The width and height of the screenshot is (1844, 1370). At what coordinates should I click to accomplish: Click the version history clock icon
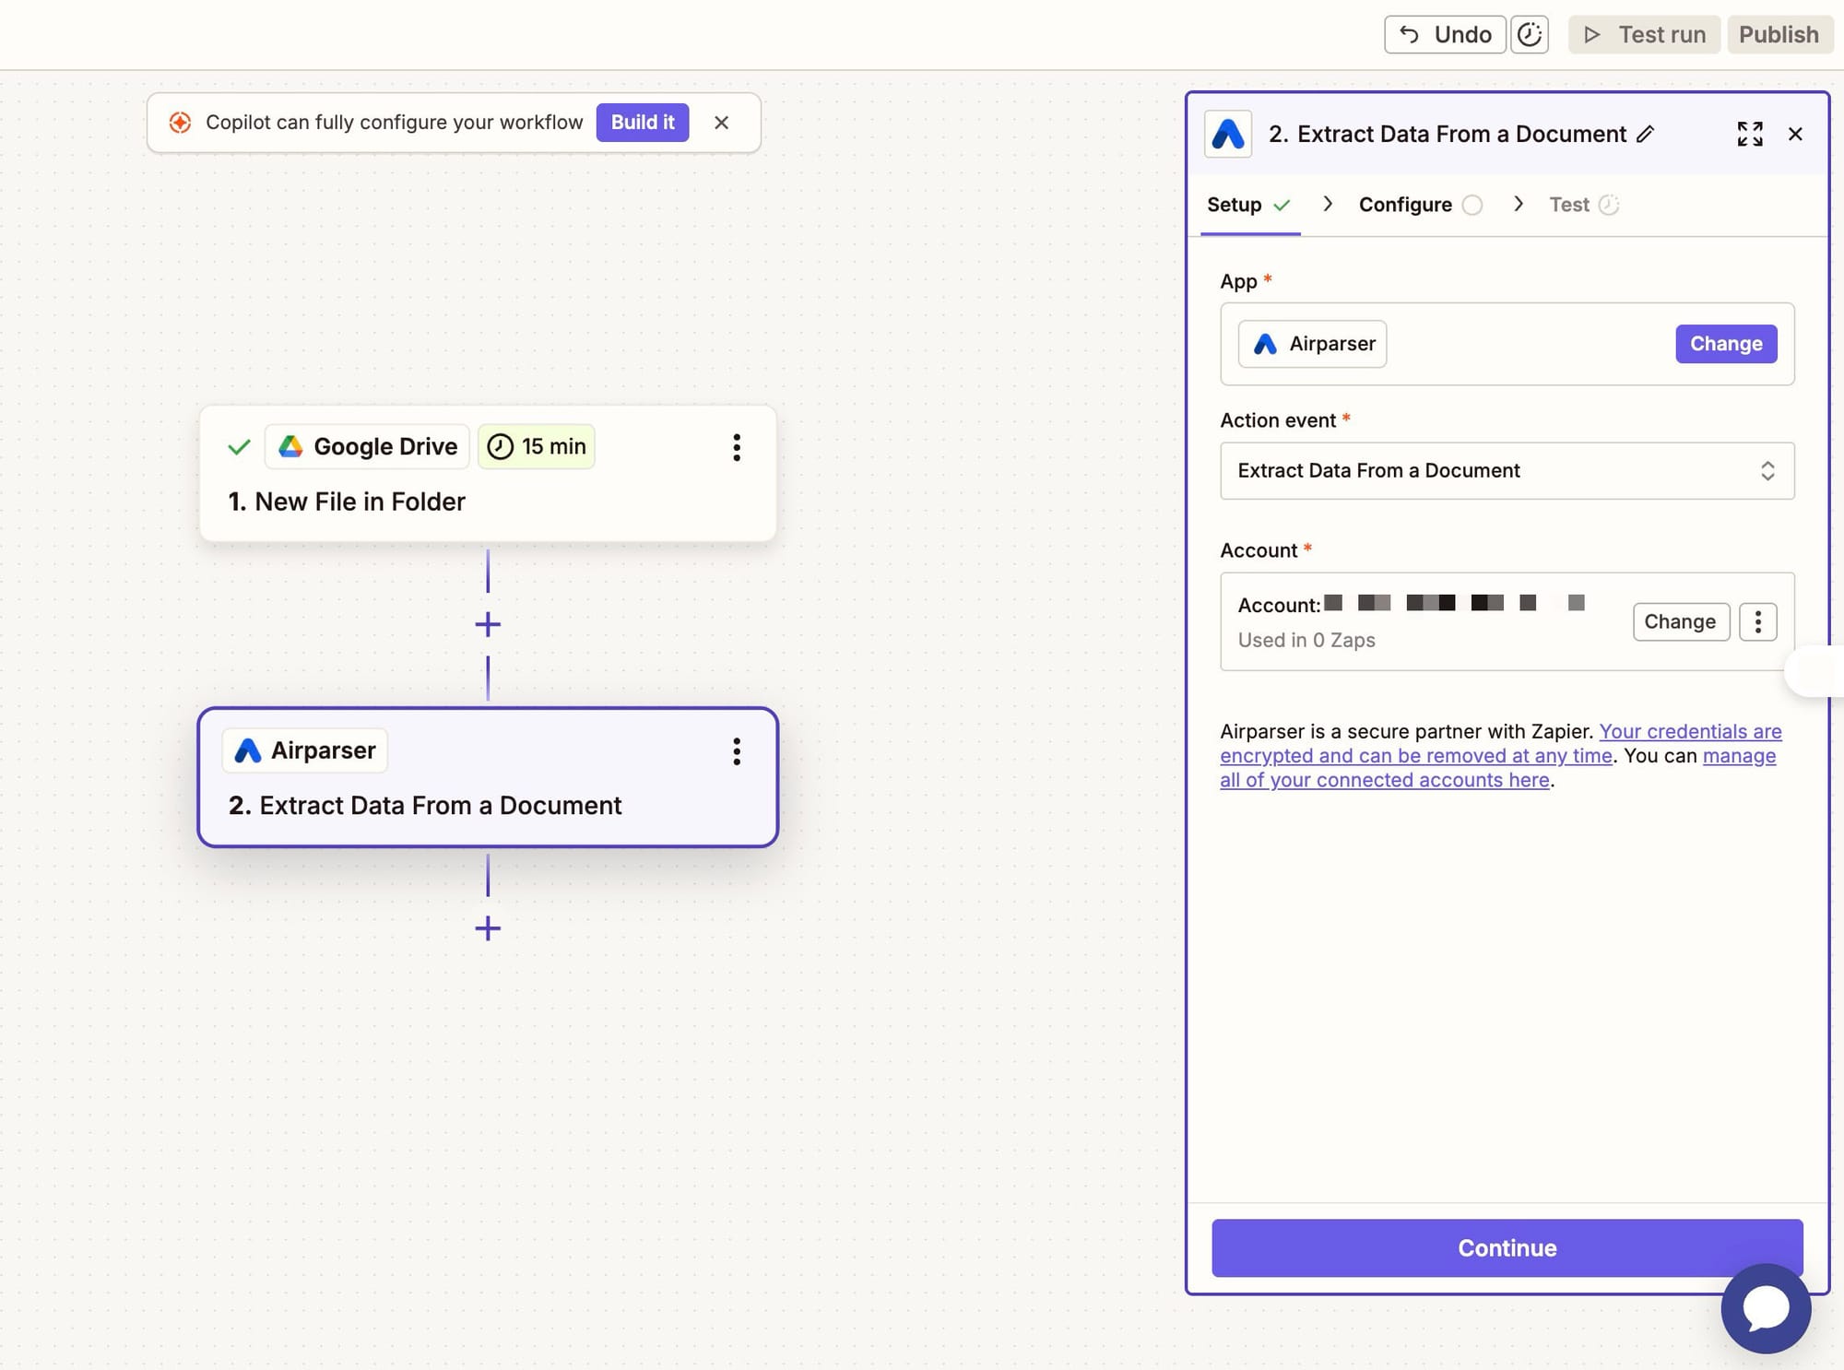pyautogui.click(x=1529, y=35)
